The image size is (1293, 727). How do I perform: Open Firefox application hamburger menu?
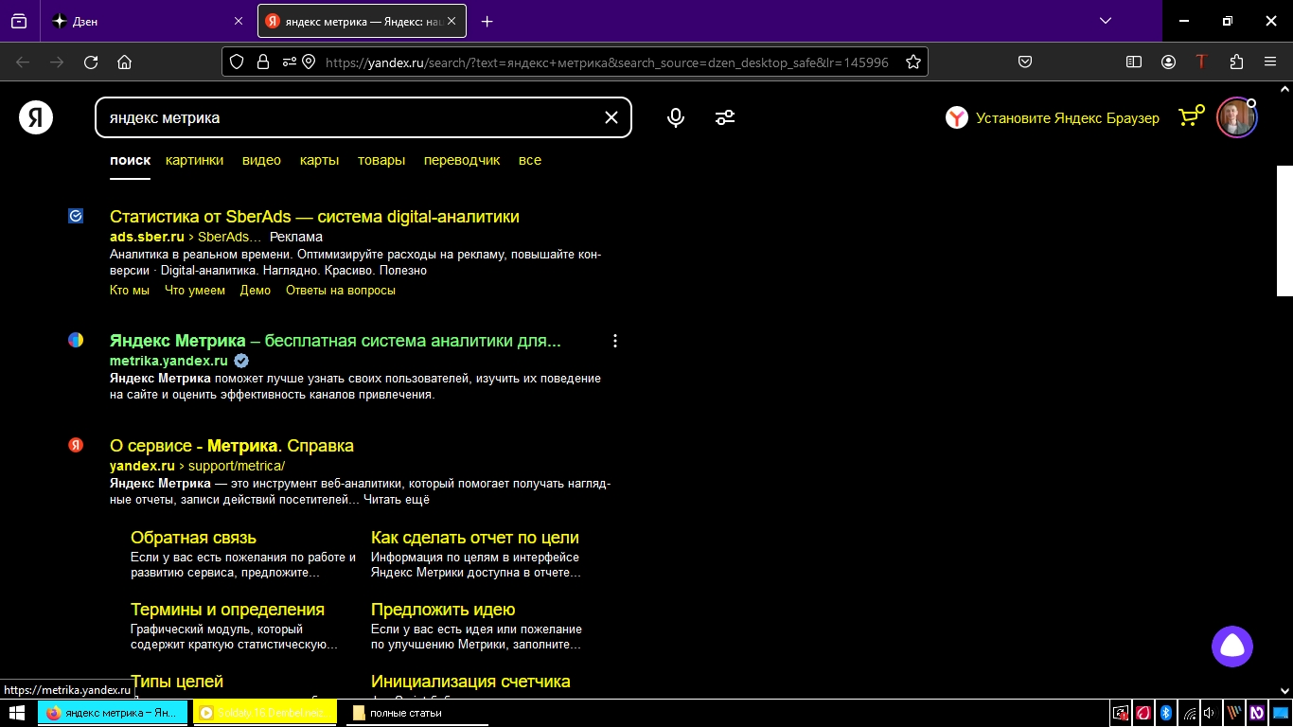1270,62
